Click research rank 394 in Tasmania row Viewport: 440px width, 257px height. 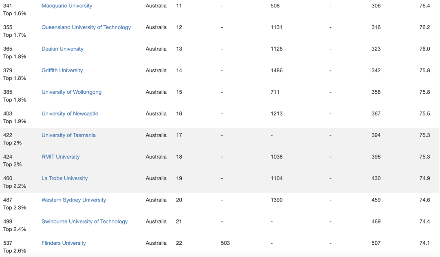point(376,135)
